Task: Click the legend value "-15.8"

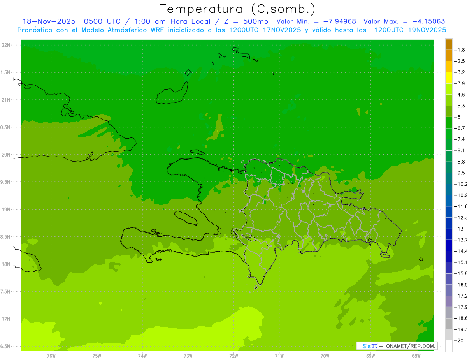Action: click(x=460, y=273)
